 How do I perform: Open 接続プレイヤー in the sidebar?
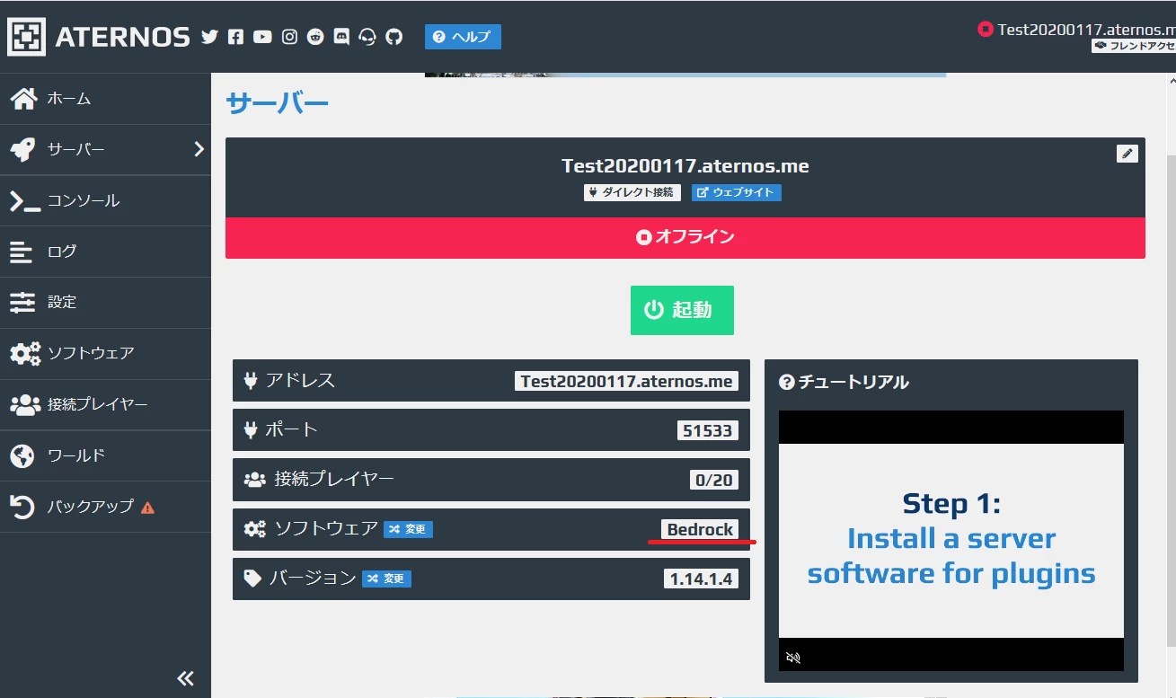tap(105, 404)
